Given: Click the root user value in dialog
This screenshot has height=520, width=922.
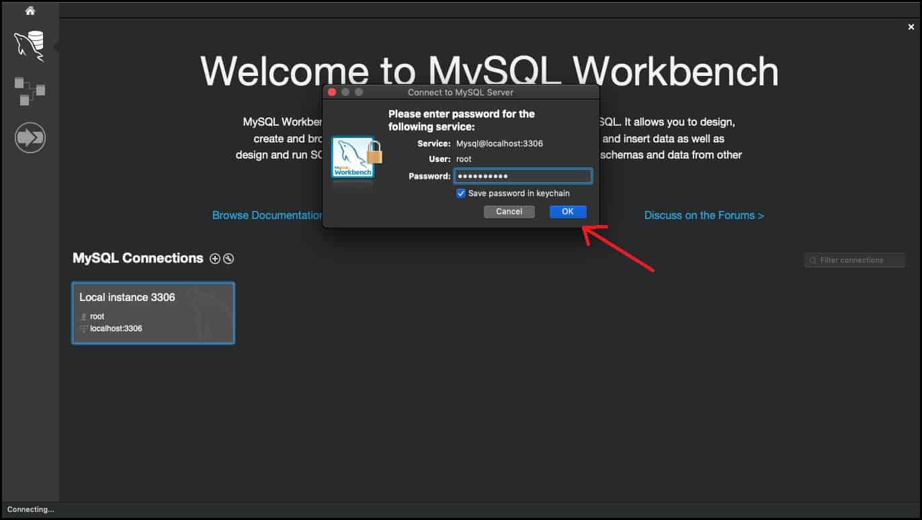Looking at the screenshot, I should coord(464,159).
